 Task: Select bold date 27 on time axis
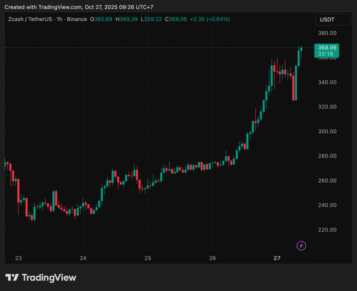(x=277, y=258)
